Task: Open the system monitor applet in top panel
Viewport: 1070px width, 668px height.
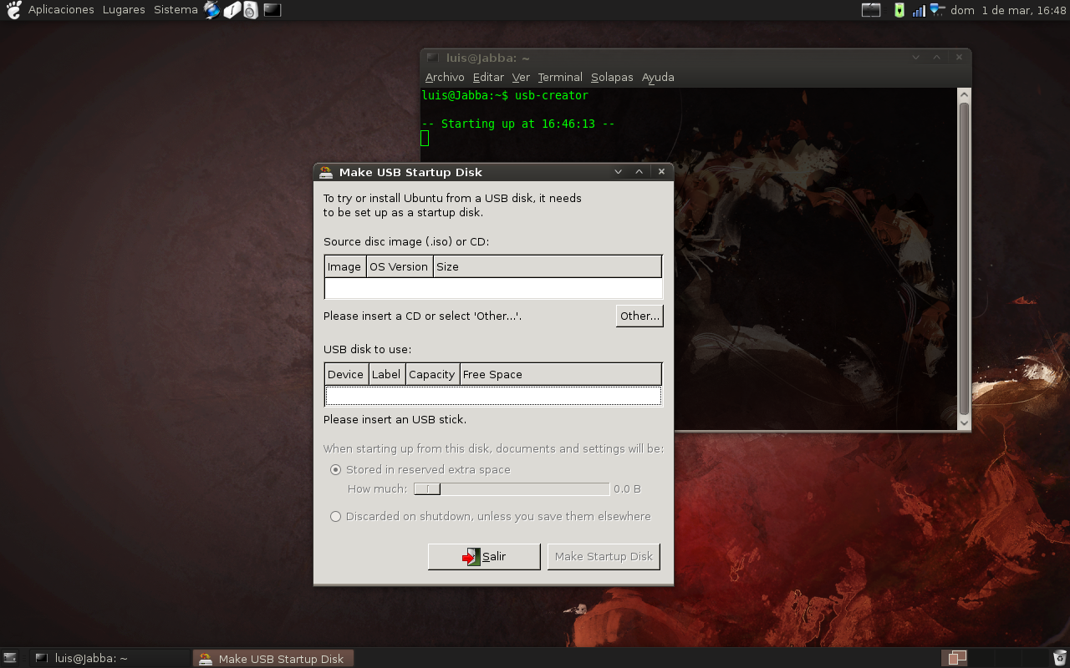Action: 871,10
